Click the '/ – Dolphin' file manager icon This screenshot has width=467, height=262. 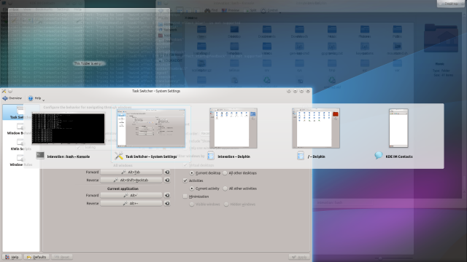coord(301,156)
